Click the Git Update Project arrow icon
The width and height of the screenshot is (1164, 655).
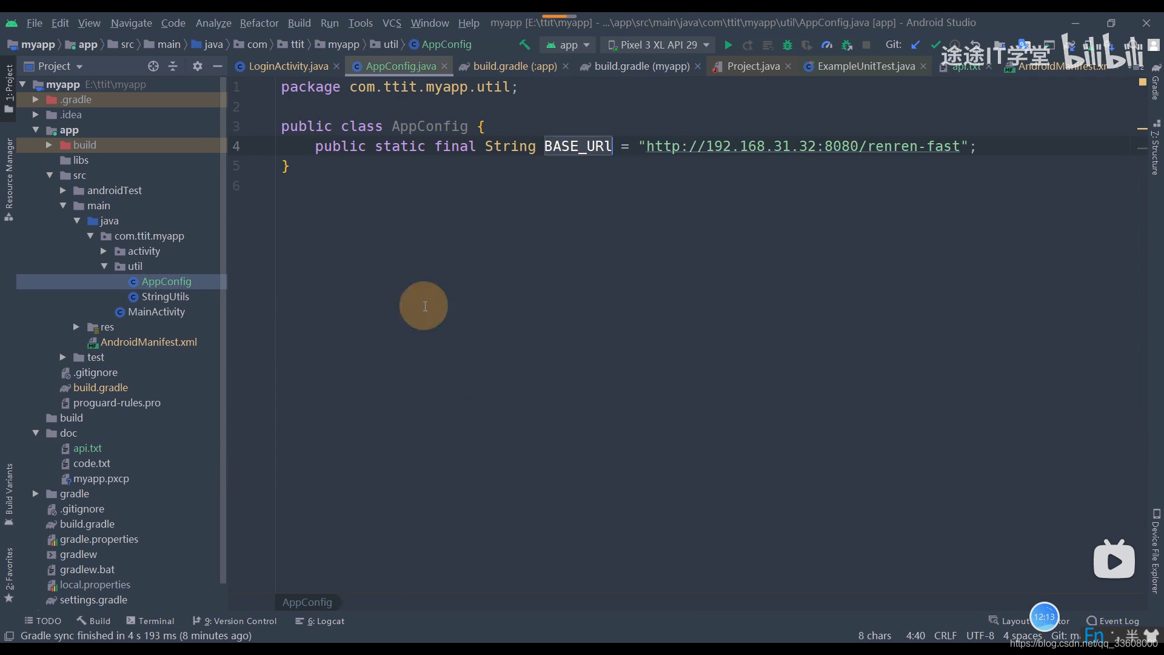(915, 45)
